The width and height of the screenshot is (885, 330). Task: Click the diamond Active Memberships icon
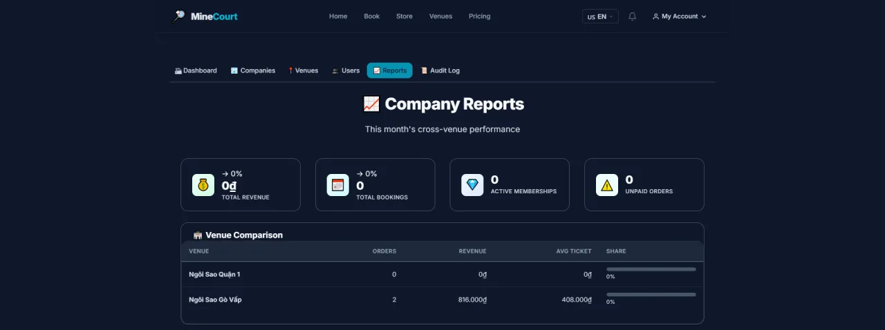pyautogui.click(x=472, y=185)
